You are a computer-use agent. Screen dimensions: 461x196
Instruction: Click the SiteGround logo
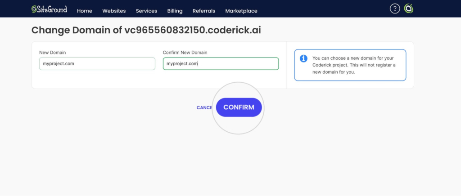(49, 9)
